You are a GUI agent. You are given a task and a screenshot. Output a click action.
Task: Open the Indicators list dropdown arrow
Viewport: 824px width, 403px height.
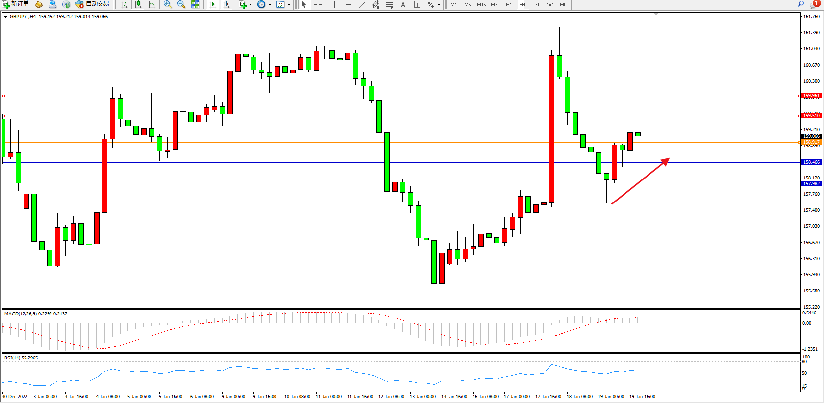[250, 4]
